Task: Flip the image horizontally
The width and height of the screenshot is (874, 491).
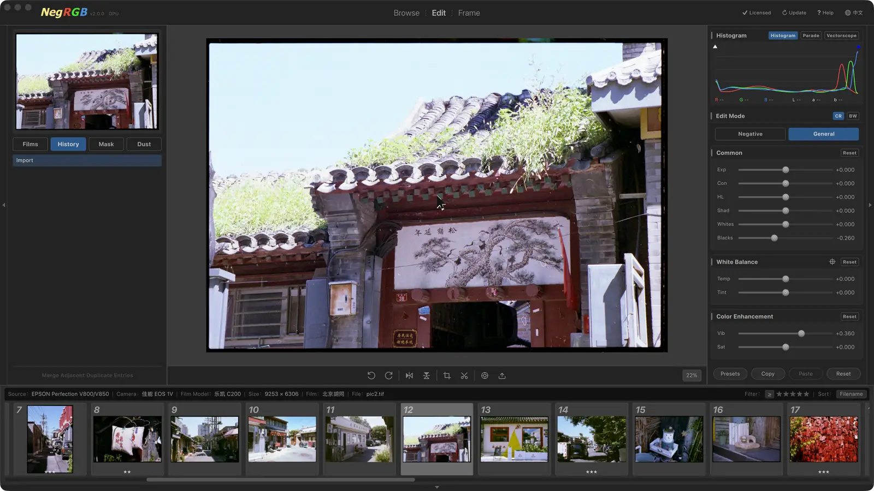Action: [x=409, y=375]
